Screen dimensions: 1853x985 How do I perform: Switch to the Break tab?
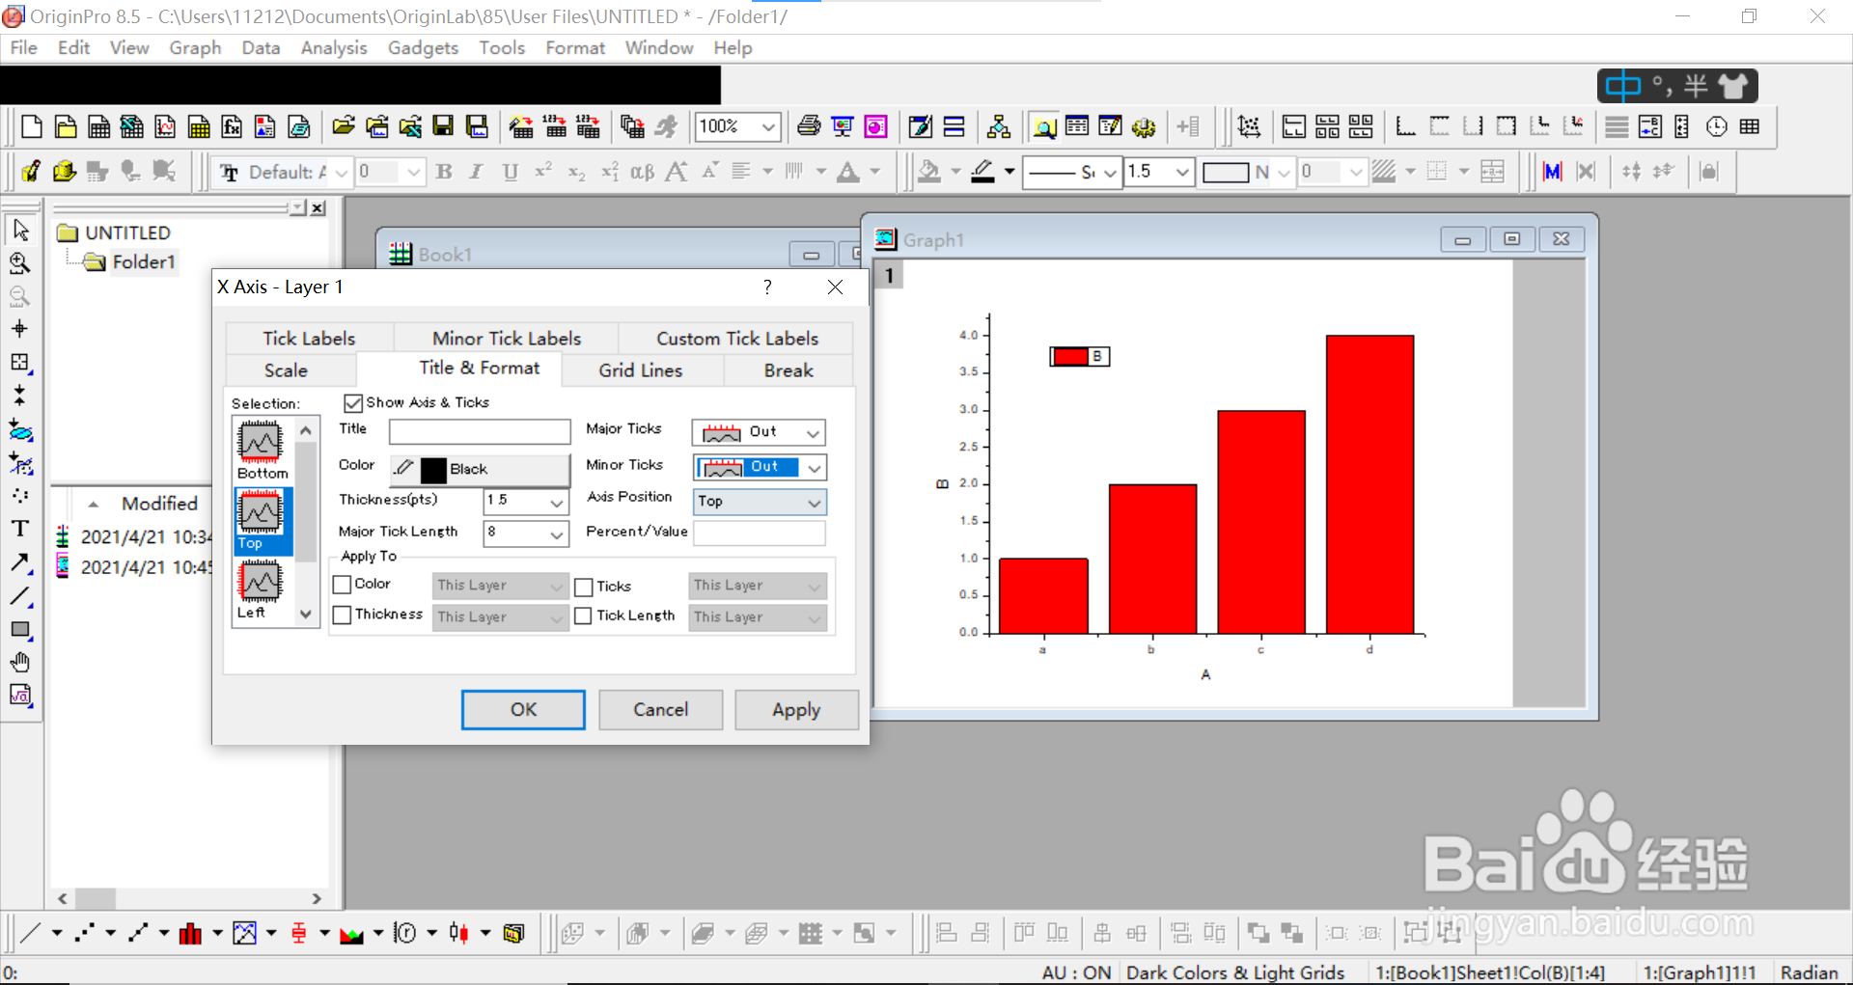[788, 370]
